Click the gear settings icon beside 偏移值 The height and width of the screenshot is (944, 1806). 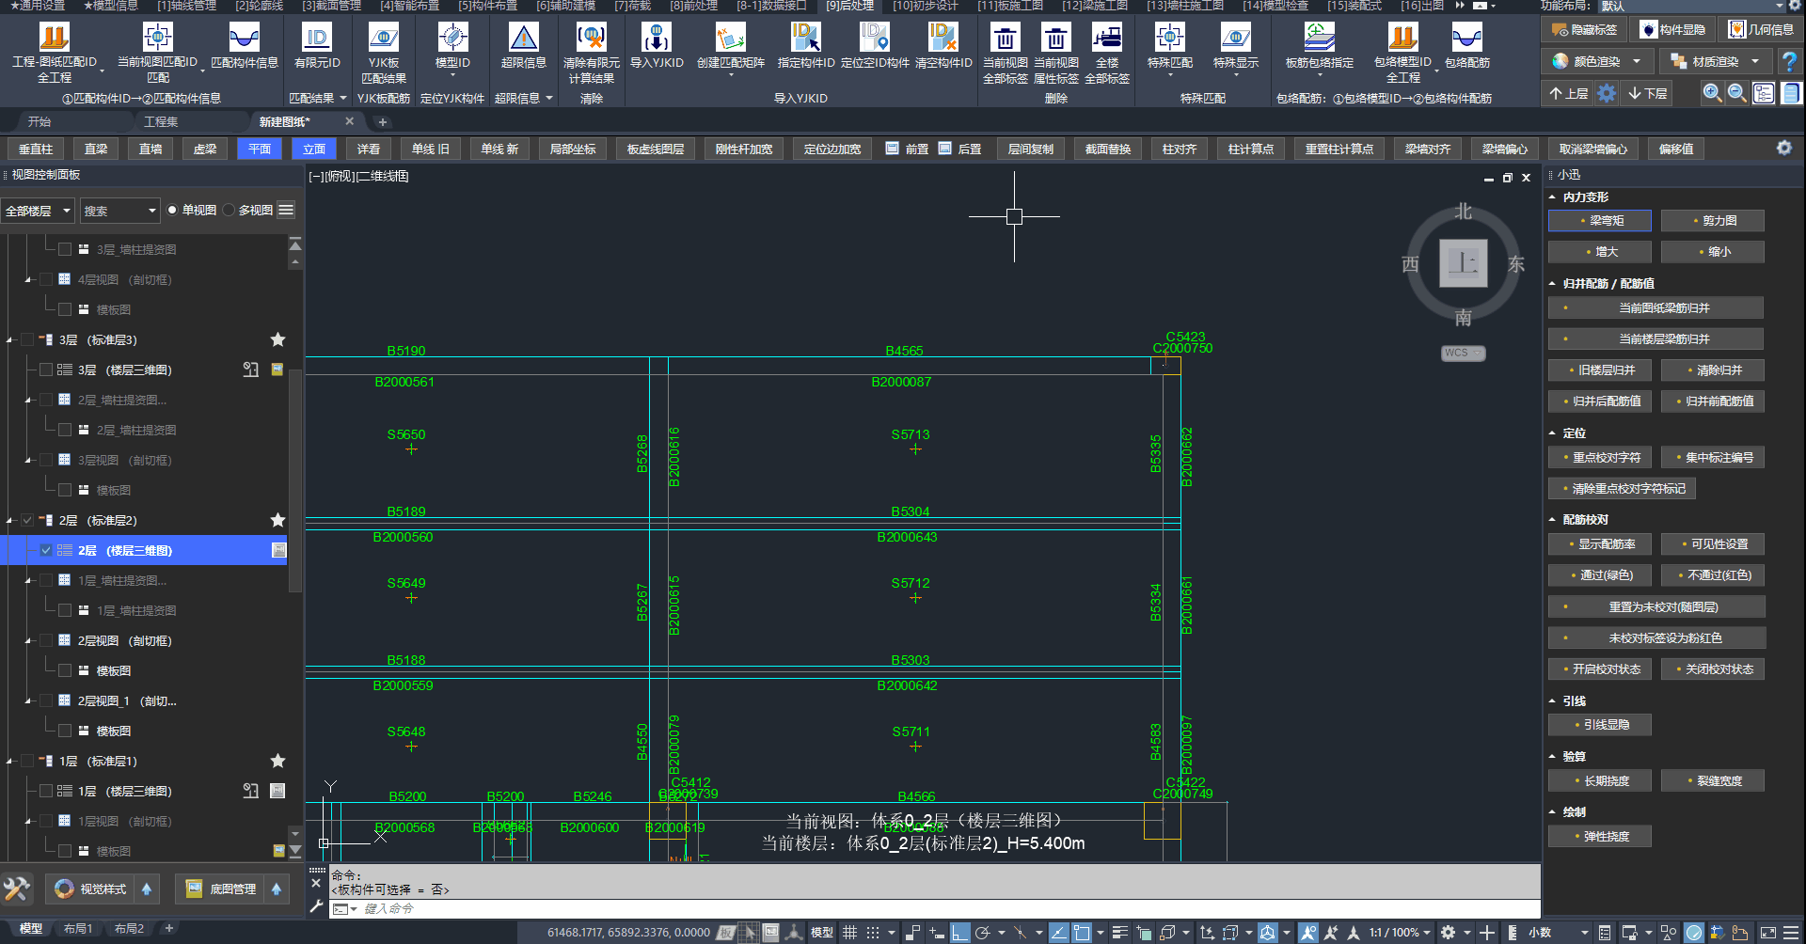coord(1783,149)
